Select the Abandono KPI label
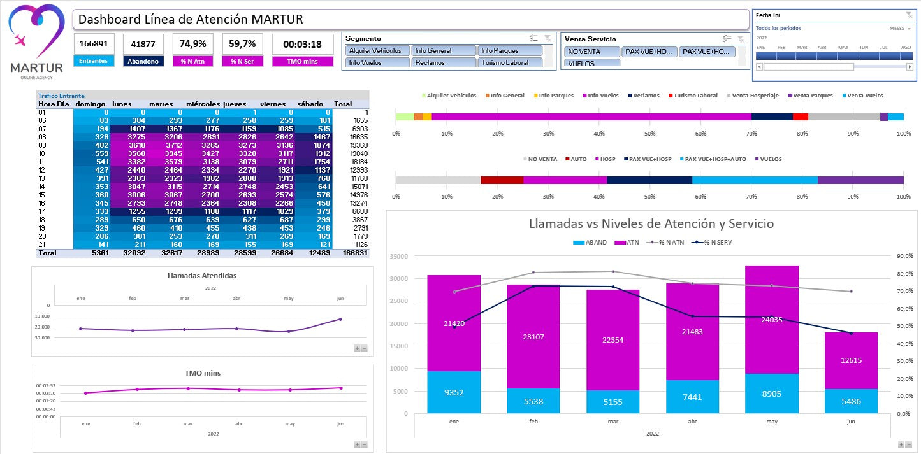The width and height of the screenshot is (921, 454). click(143, 61)
